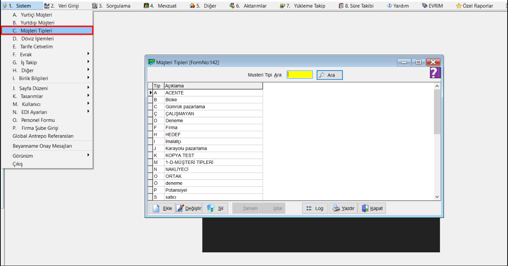Choose Çıkış to exit
Viewport: 508px width, 266px height.
[47, 164]
